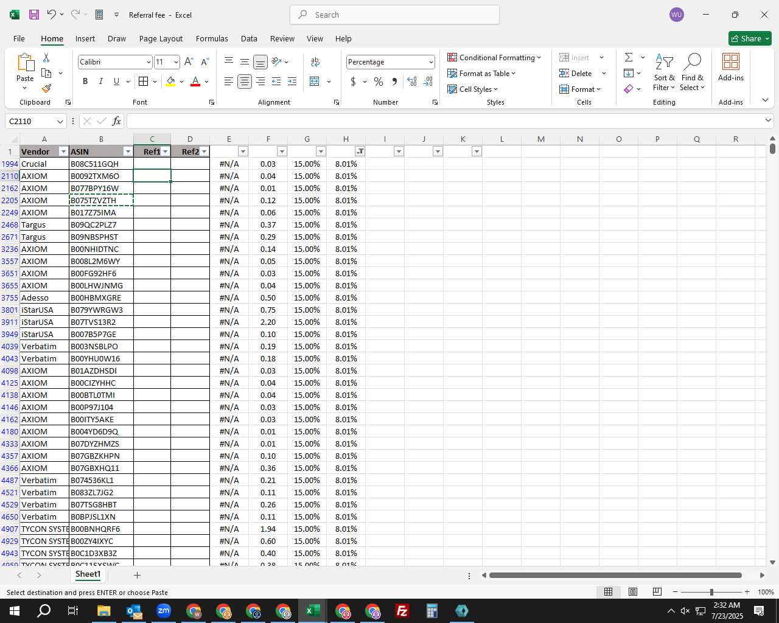Click the Merge & Center icon
The height and width of the screenshot is (623, 779).
pyautogui.click(x=315, y=82)
